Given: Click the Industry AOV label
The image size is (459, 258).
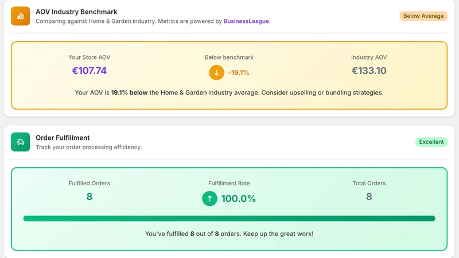Looking at the screenshot, I should coord(369,57).
